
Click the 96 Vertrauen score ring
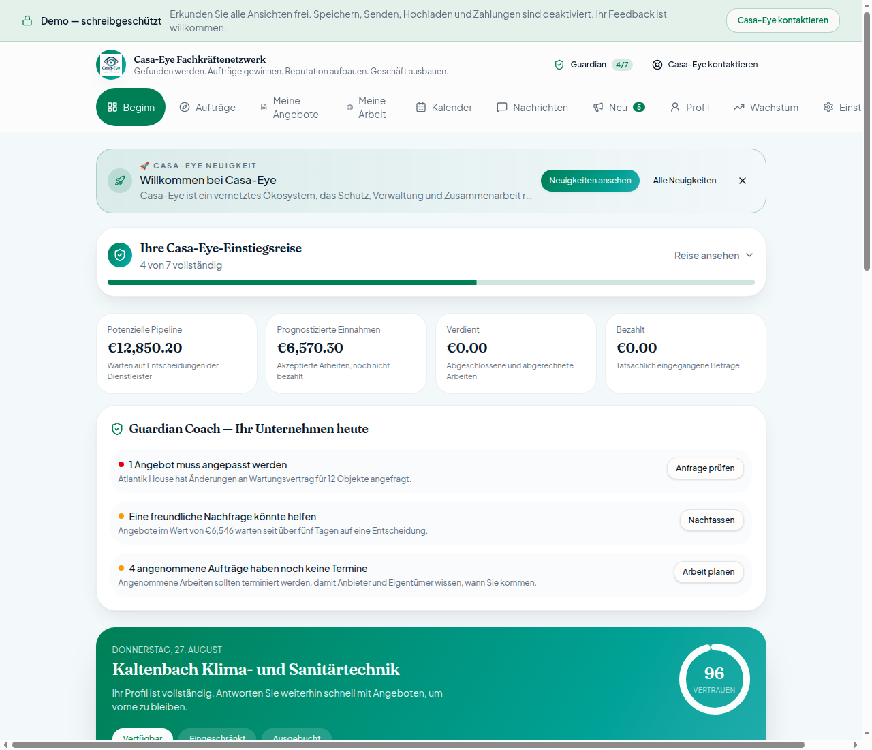click(x=714, y=679)
